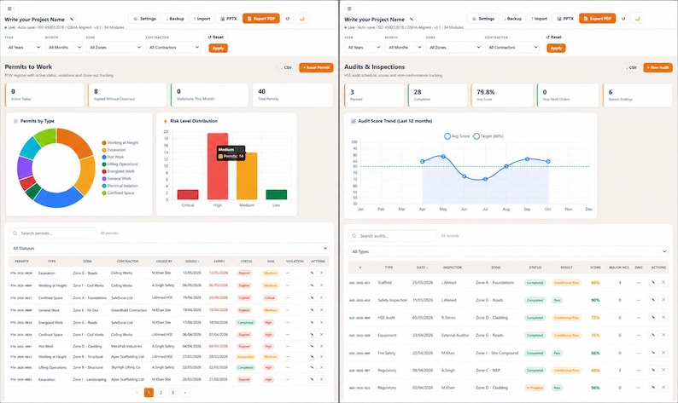Edit the Energized Work permit row
678x403 pixels.
[x=312, y=322]
